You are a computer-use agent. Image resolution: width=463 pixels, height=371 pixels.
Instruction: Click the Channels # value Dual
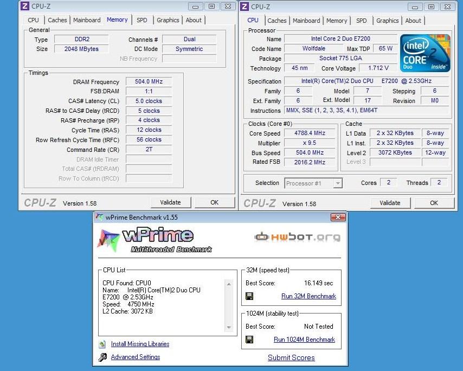pos(189,39)
